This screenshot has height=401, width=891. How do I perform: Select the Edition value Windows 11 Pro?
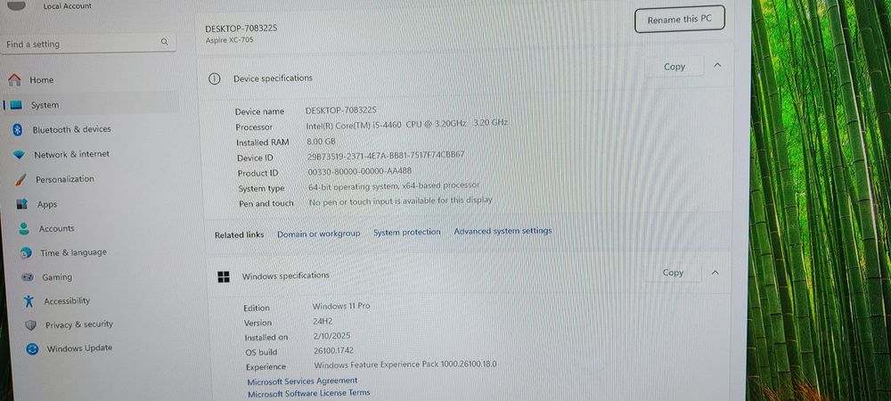[341, 307]
